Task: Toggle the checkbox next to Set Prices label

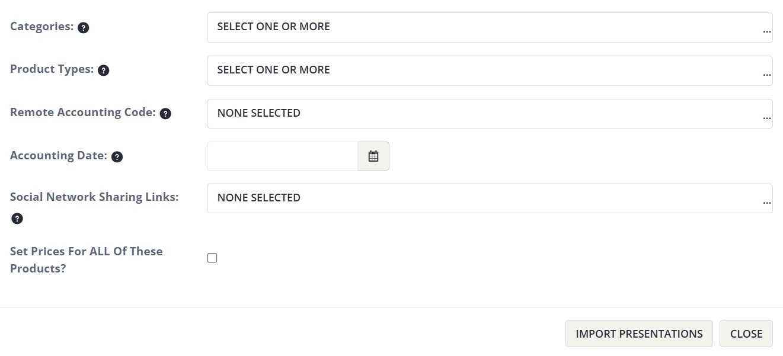Action: (x=212, y=258)
